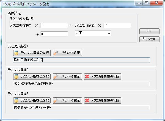Click テクニカル指標1が label text
The width and height of the screenshot is (165, 121).
pos(22,19)
